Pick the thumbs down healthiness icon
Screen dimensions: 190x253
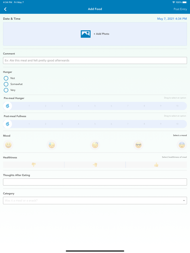click(x=34, y=165)
